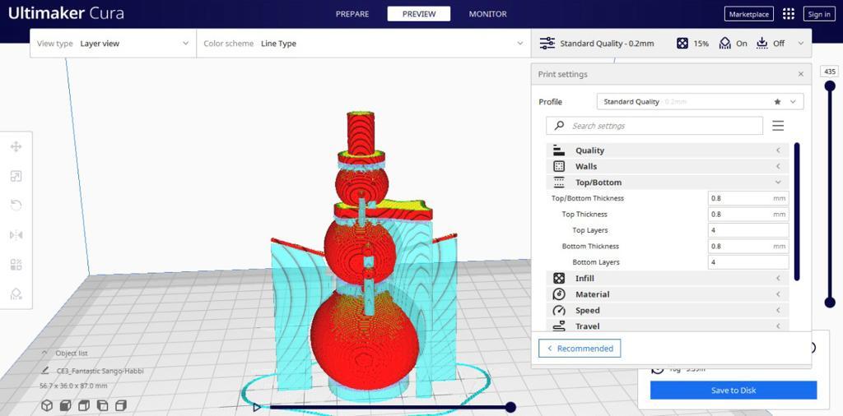The width and height of the screenshot is (843, 416).
Task: Click the Speed category icon
Action: coord(559,310)
